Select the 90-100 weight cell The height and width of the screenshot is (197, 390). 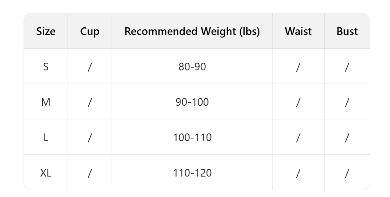[x=192, y=102]
